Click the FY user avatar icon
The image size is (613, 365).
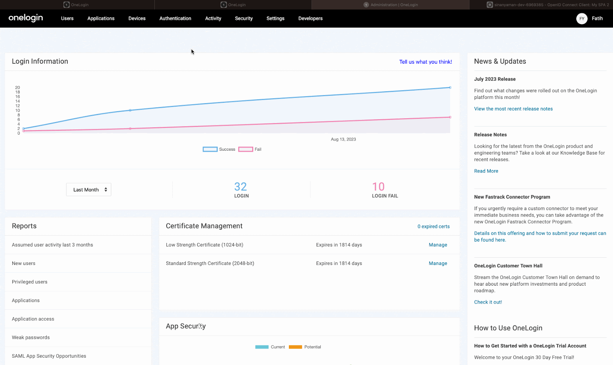click(x=582, y=18)
